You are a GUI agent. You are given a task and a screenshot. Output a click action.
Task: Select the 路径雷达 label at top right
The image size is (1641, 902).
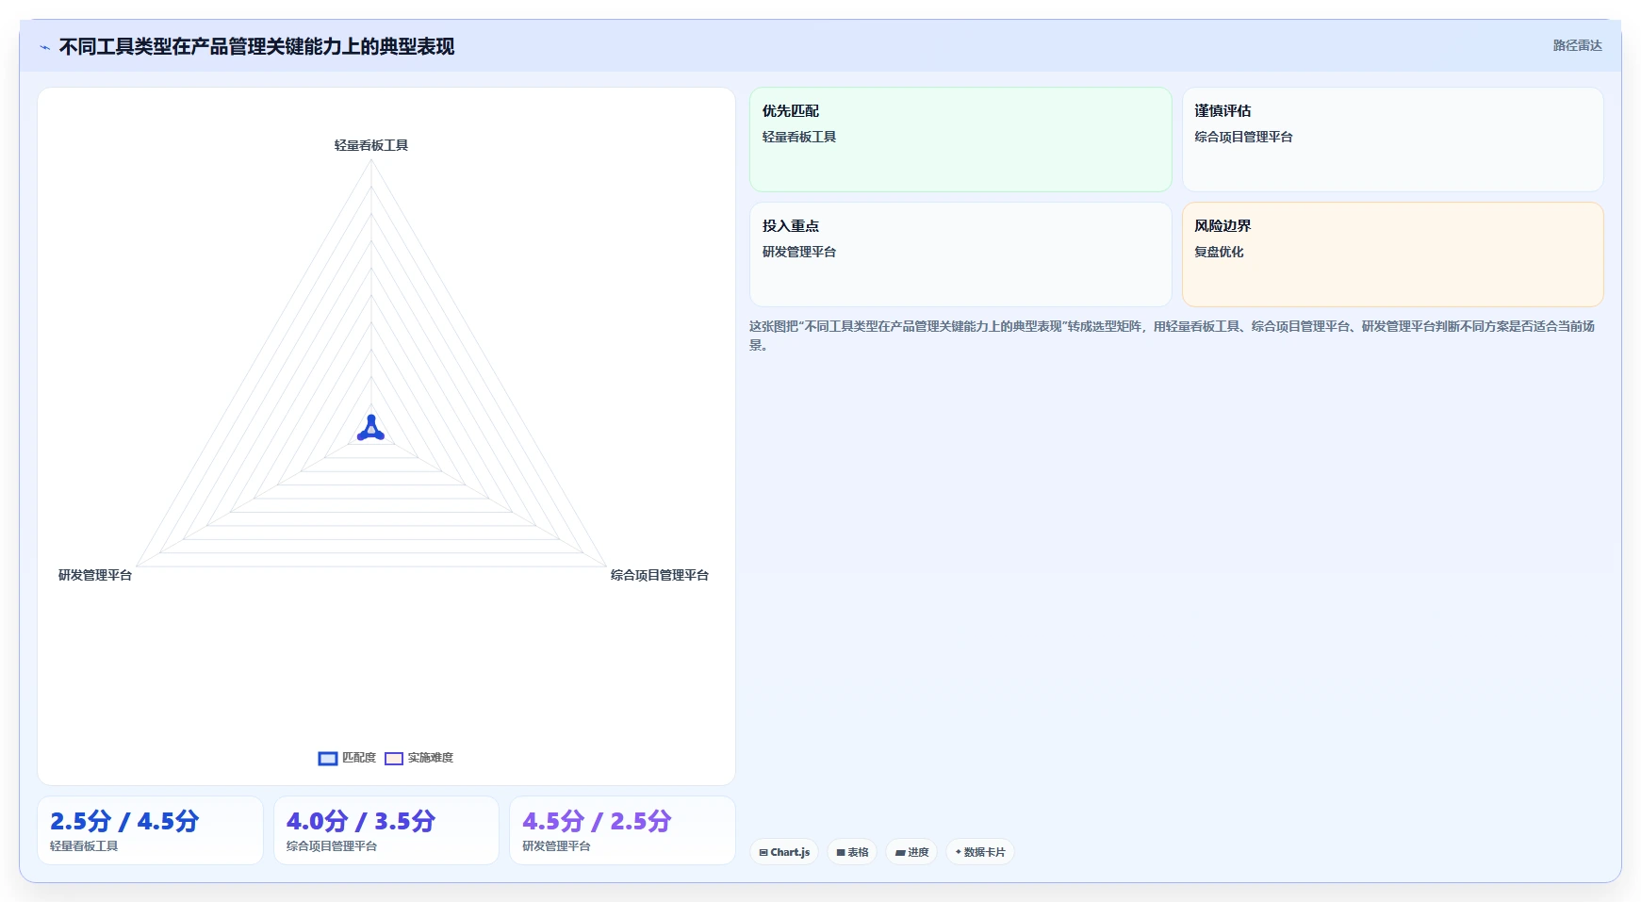(1578, 45)
